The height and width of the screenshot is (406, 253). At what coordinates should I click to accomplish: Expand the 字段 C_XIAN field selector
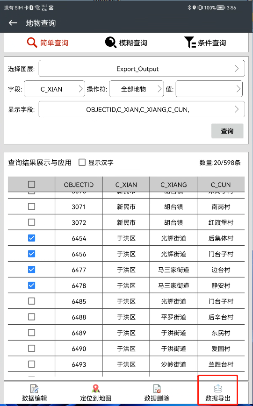click(x=54, y=89)
